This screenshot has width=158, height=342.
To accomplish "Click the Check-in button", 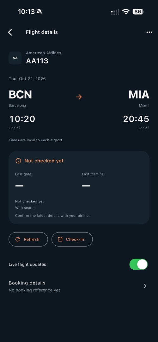I will (x=72, y=240).
